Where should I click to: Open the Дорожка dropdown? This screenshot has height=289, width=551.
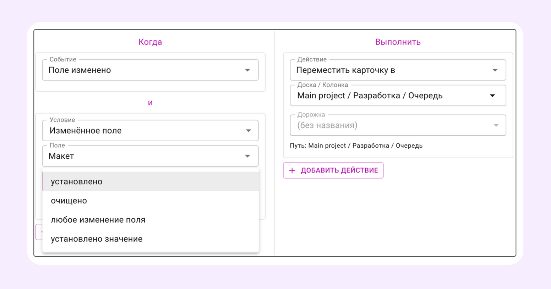click(x=398, y=125)
